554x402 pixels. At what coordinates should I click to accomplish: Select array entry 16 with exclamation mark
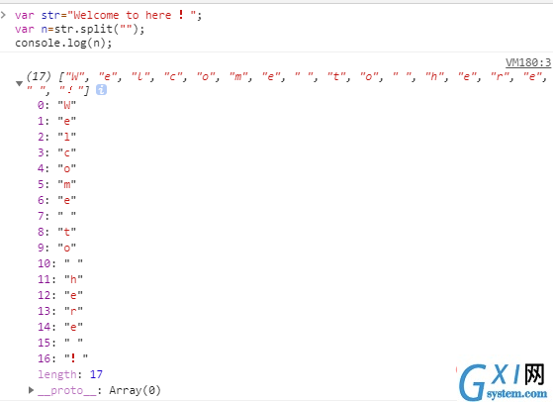click(63, 358)
